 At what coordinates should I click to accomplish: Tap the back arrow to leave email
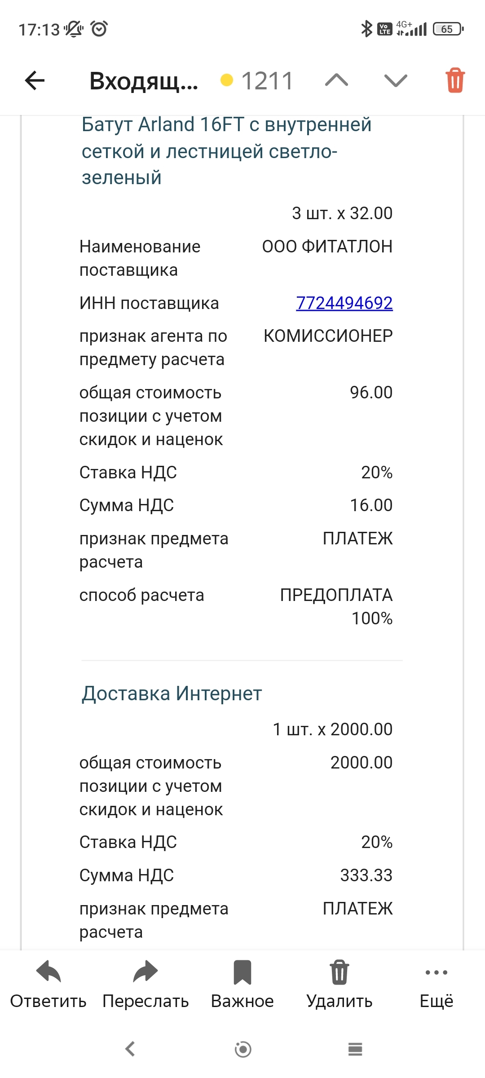[35, 81]
